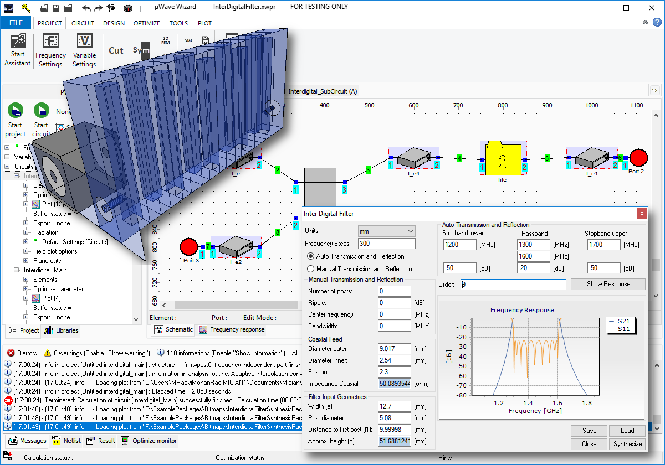Expand the Variables tree node
Image resolution: width=665 pixels, height=465 pixels.
point(7,157)
